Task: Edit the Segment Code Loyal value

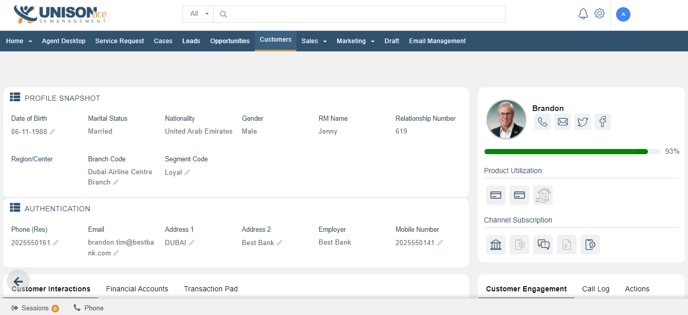Action: pyautogui.click(x=187, y=172)
